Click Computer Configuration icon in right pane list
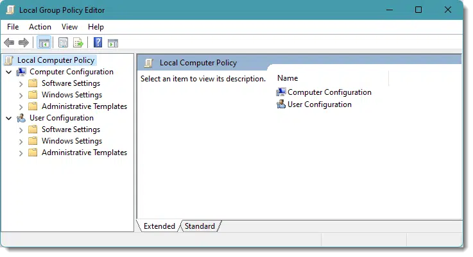The width and height of the screenshot is (473, 257). 281,92
